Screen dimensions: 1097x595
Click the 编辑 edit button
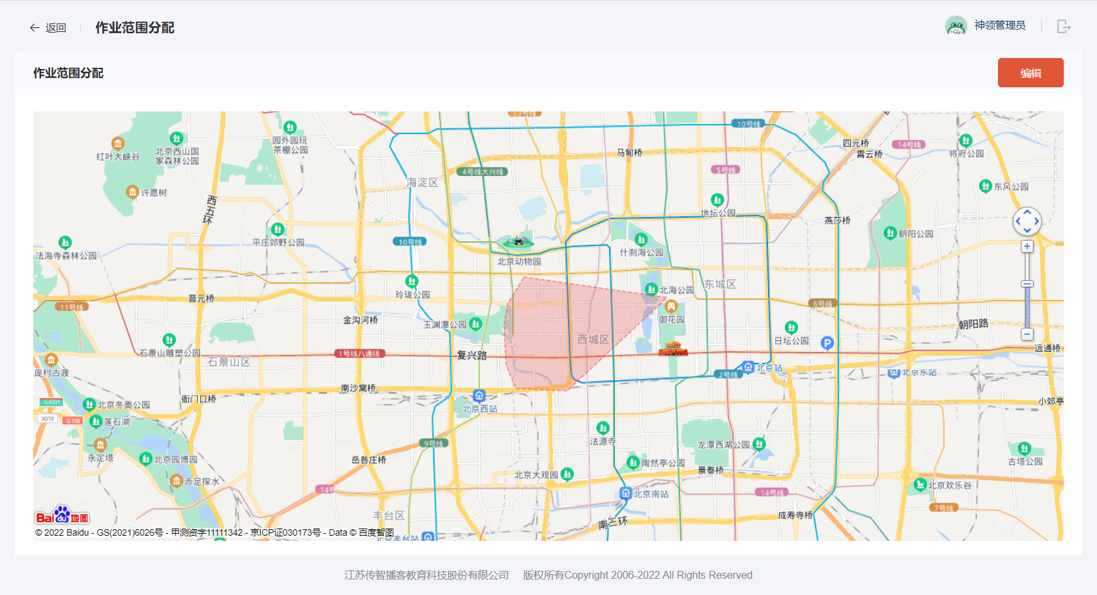pos(1031,73)
